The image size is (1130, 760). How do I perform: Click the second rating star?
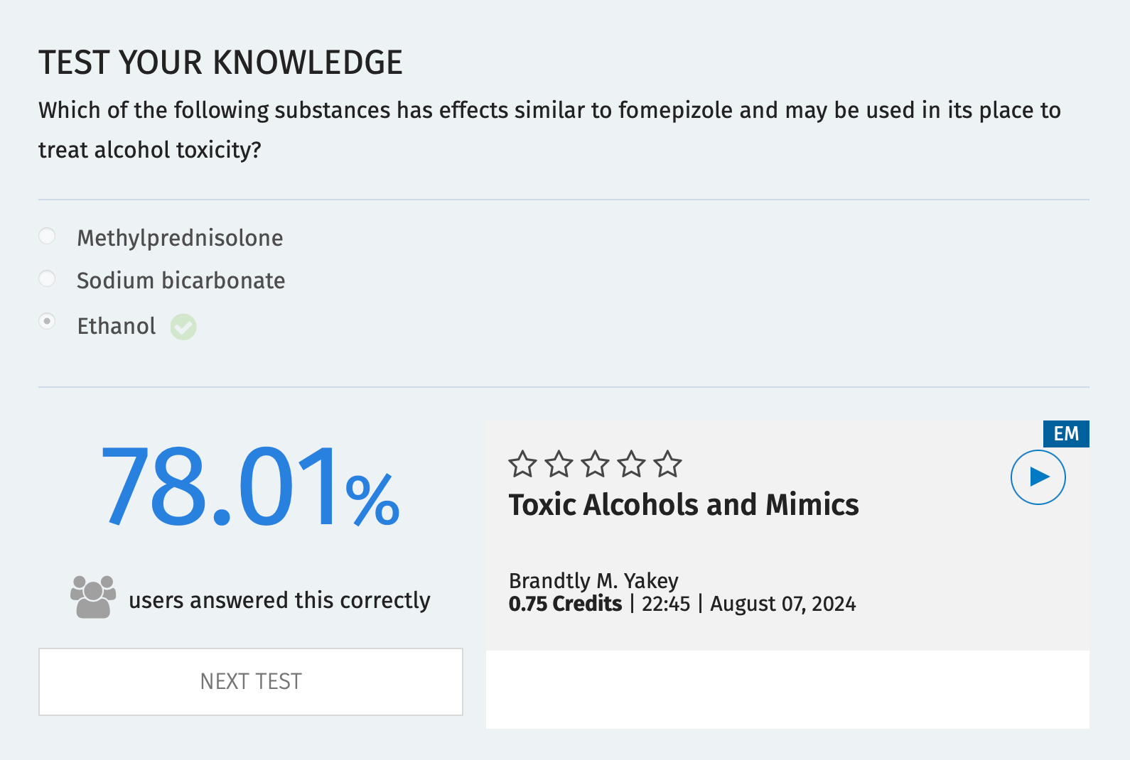pos(559,465)
